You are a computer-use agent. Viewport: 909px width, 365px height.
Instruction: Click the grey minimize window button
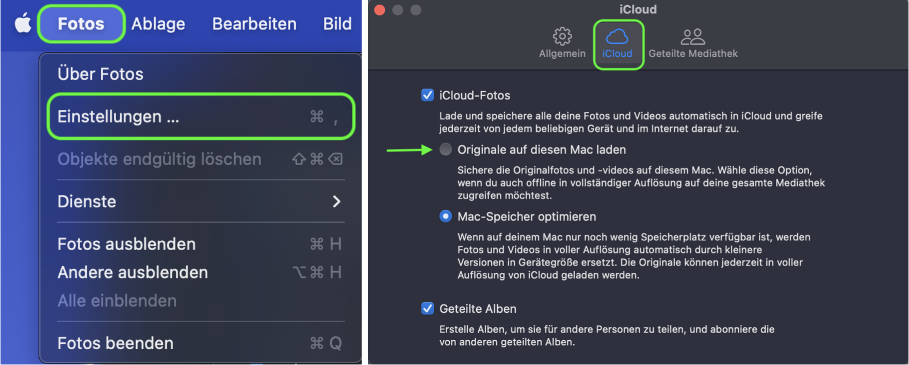pyautogui.click(x=398, y=10)
